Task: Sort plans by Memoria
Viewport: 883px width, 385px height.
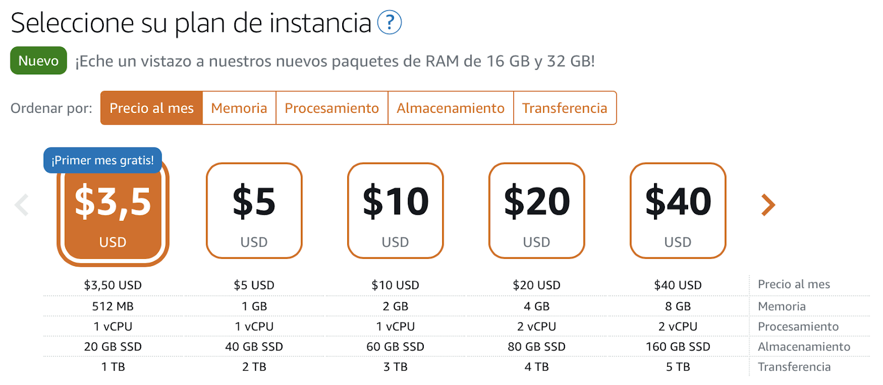Action: coord(239,108)
